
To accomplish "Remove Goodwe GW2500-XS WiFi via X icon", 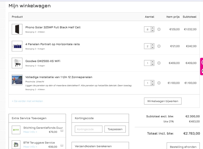I will tap(159, 63).
